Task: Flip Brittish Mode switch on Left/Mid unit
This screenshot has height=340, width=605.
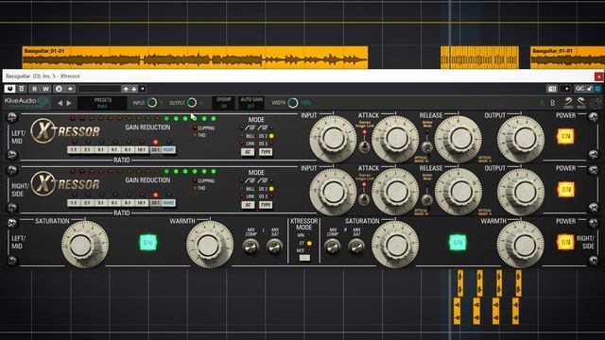Action: tap(426, 146)
